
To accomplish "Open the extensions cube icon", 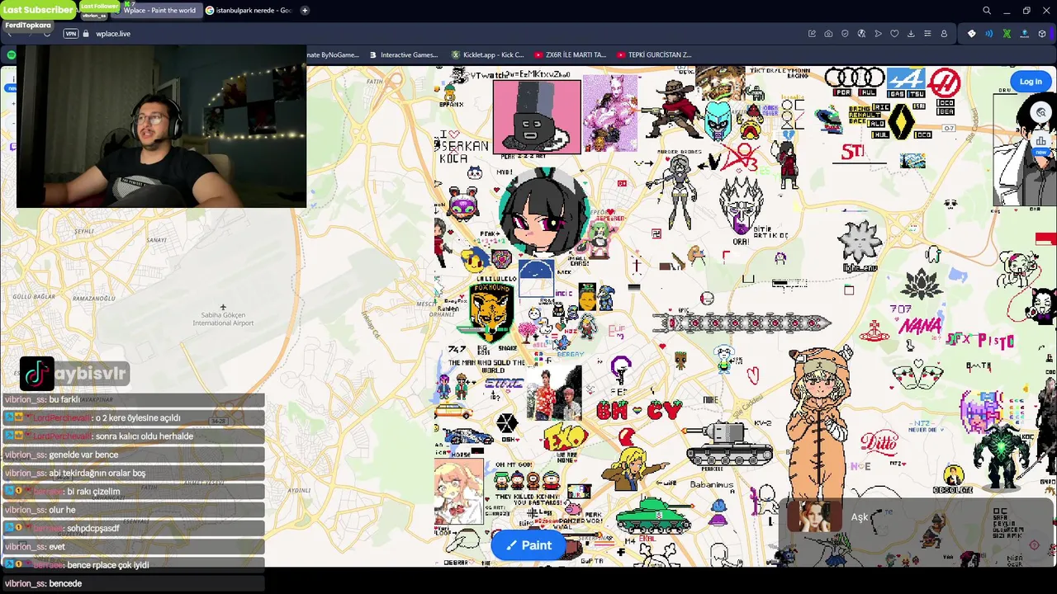I will pyautogui.click(x=1042, y=34).
